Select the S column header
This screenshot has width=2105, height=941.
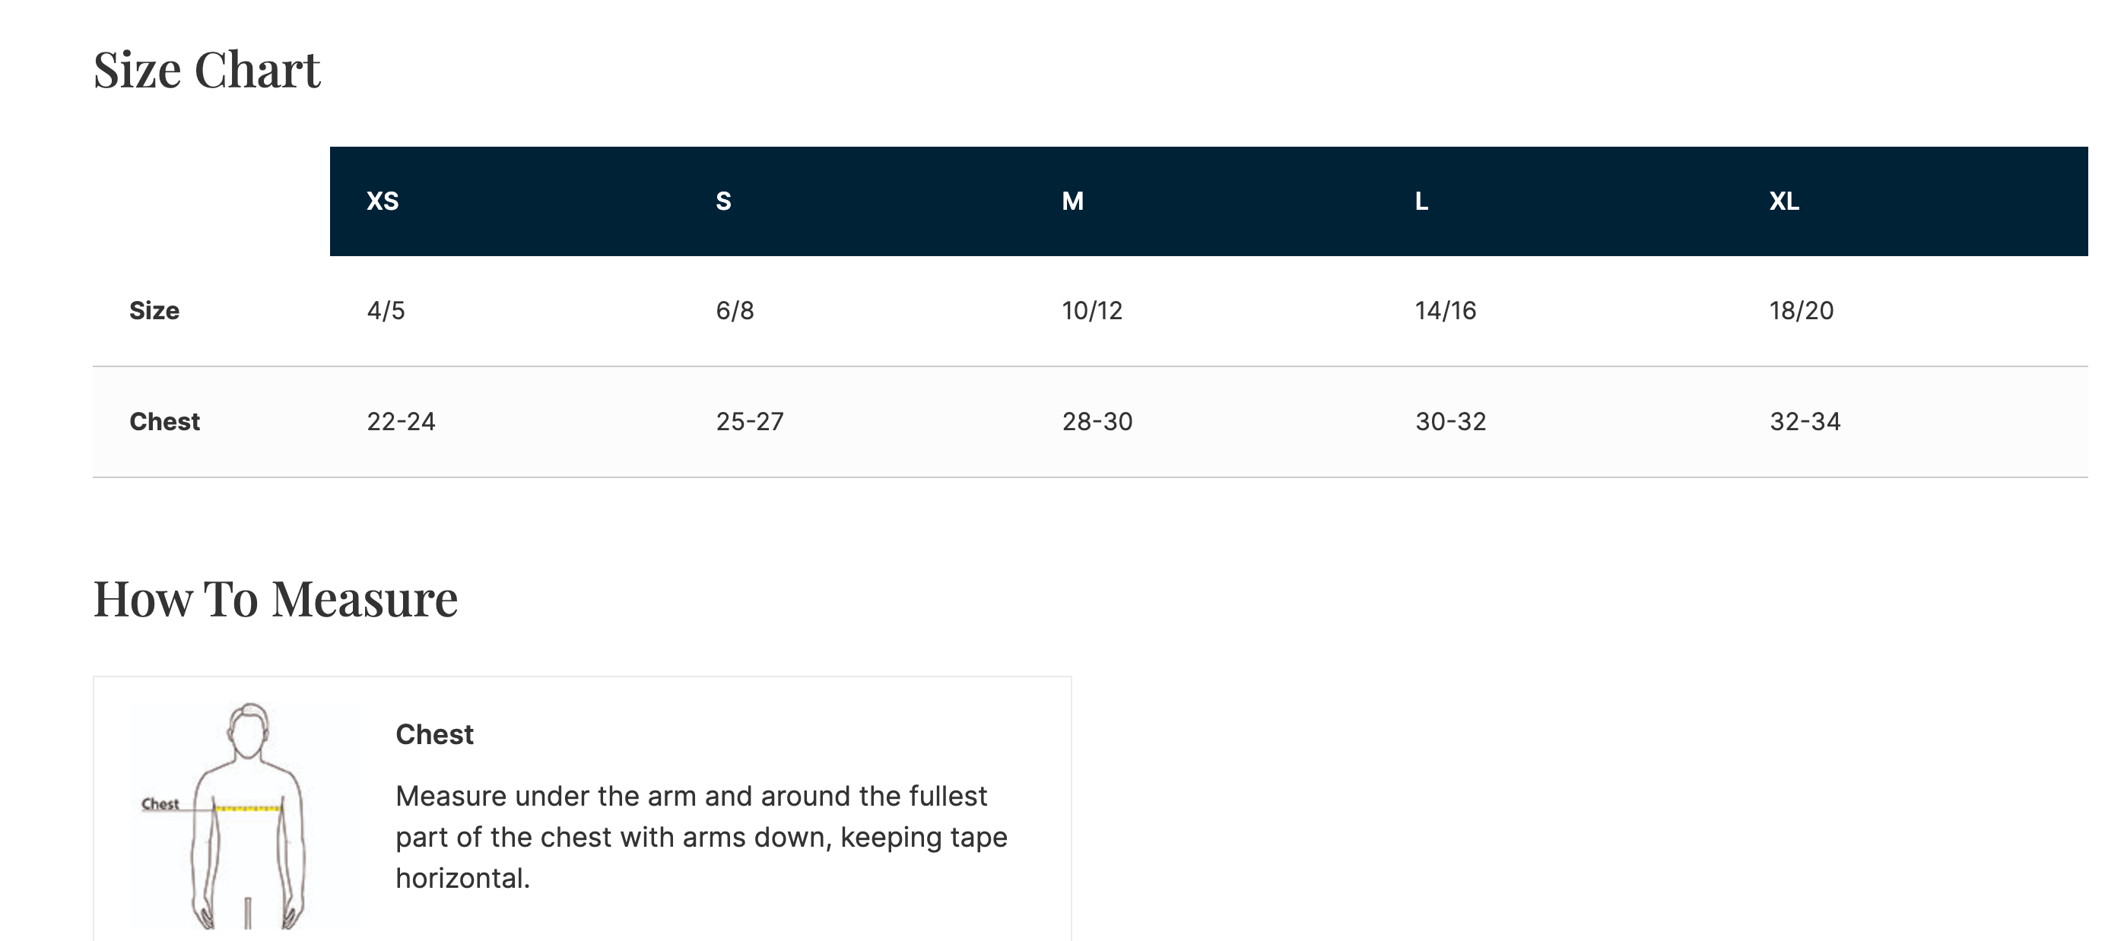point(723,201)
